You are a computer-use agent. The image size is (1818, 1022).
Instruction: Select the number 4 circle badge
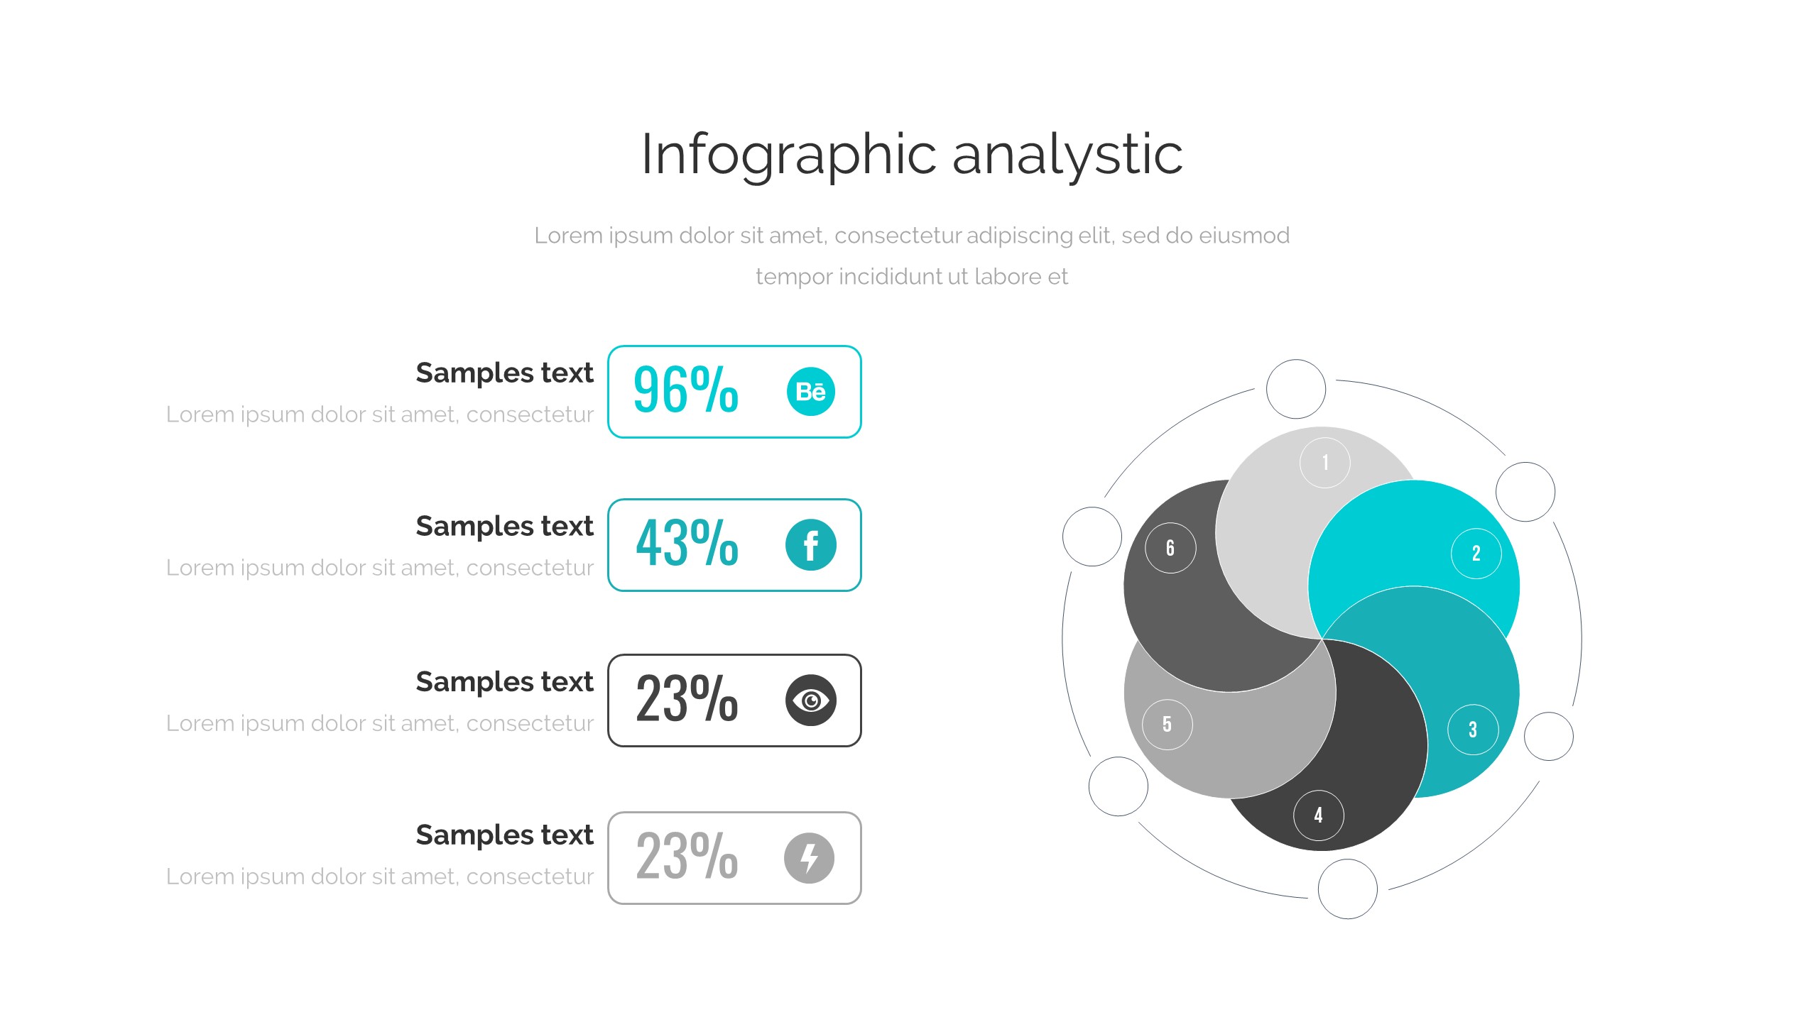click(1318, 815)
